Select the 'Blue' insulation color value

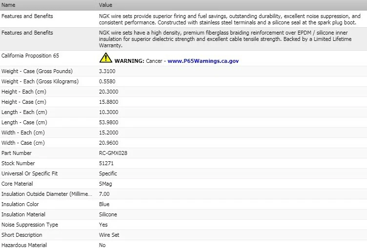click(104, 205)
